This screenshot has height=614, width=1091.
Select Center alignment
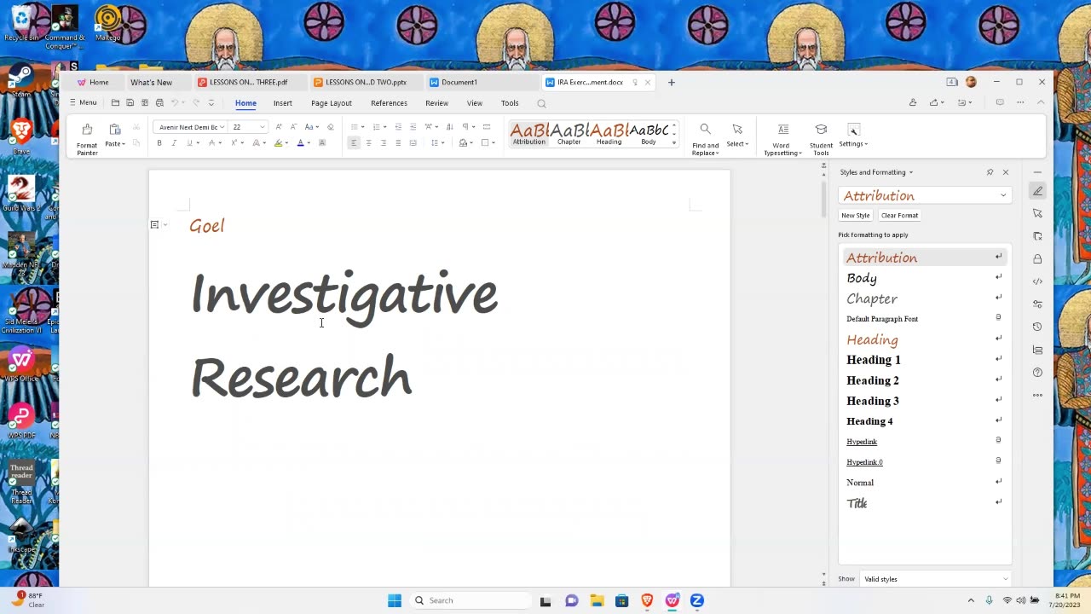point(368,143)
